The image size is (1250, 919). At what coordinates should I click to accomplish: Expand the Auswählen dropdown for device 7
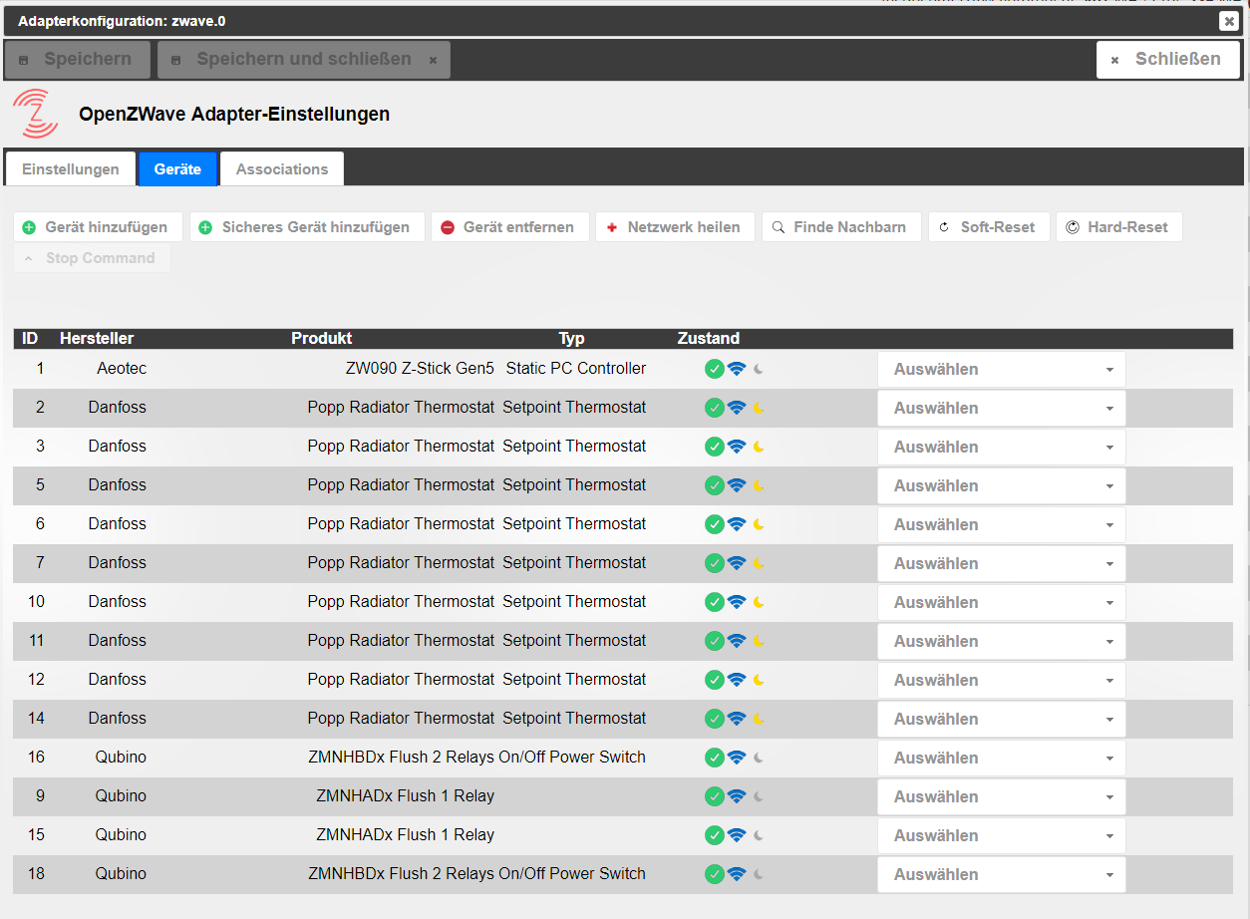[x=1001, y=563]
